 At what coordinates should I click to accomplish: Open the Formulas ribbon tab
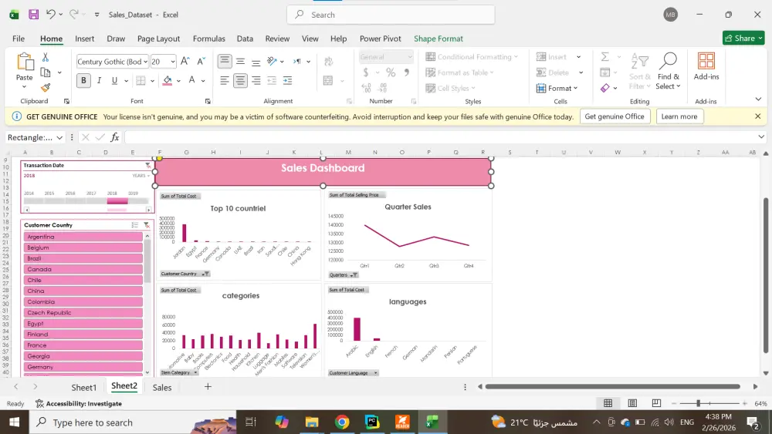(x=208, y=39)
